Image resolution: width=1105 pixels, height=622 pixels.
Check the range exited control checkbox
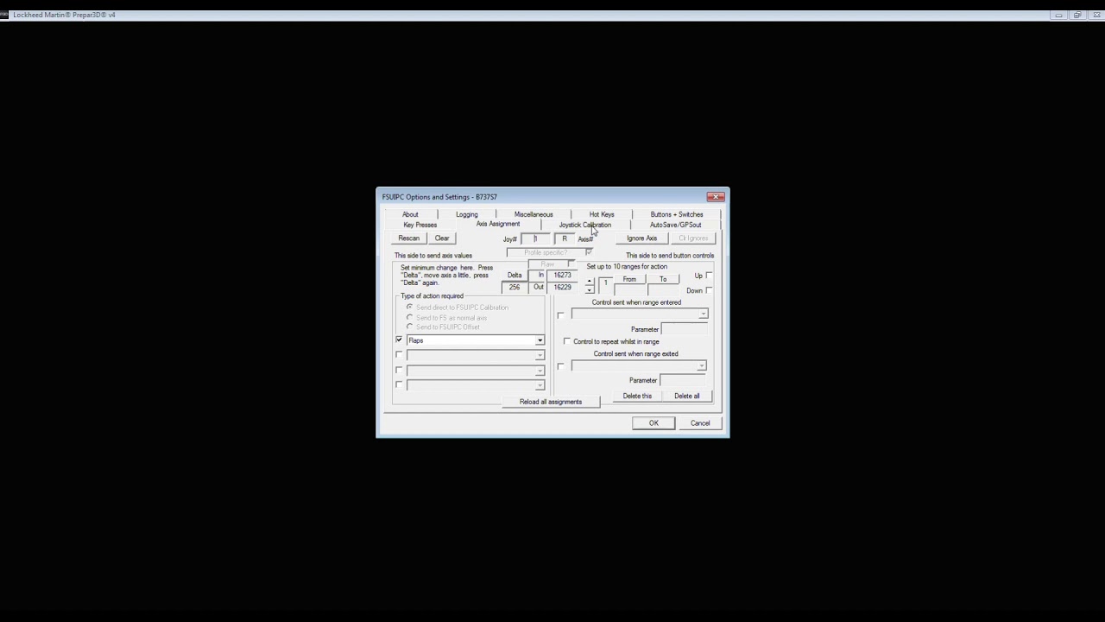click(x=560, y=366)
